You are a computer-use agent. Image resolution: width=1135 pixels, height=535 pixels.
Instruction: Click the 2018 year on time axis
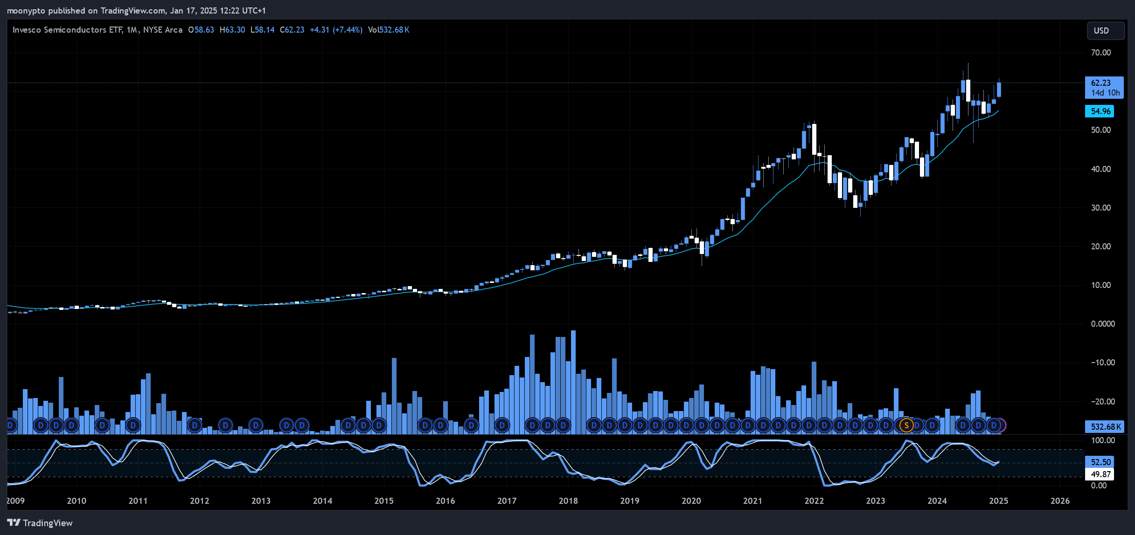click(x=568, y=501)
